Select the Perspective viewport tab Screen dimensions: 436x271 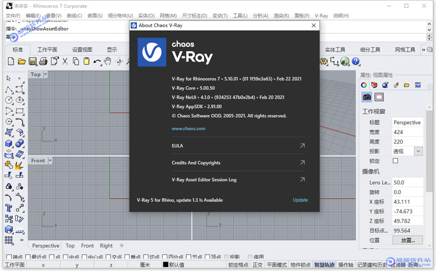[46, 245]
